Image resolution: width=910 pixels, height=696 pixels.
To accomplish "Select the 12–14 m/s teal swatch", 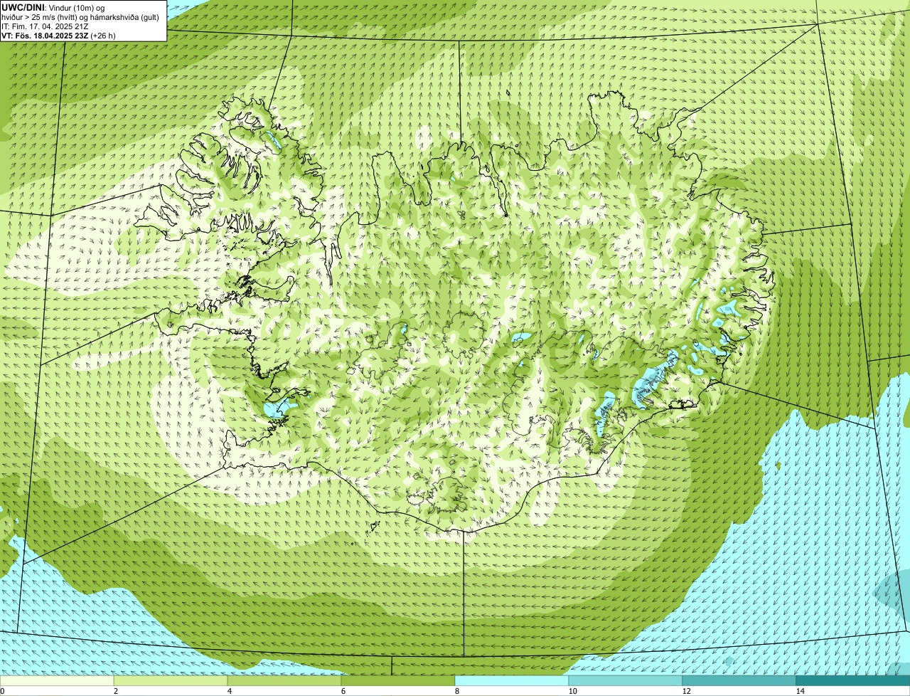I will click(739, 680).
